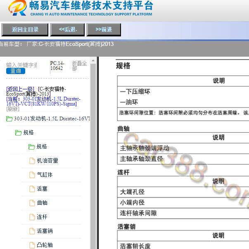Screen dimensions: 249x249
Task: Open the current 303-01发动机-1.5L Duratec link
Action: [43, 101]
